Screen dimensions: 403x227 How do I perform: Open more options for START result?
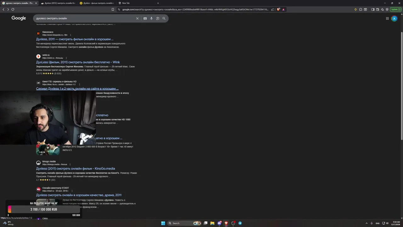[x=72, y=191]
